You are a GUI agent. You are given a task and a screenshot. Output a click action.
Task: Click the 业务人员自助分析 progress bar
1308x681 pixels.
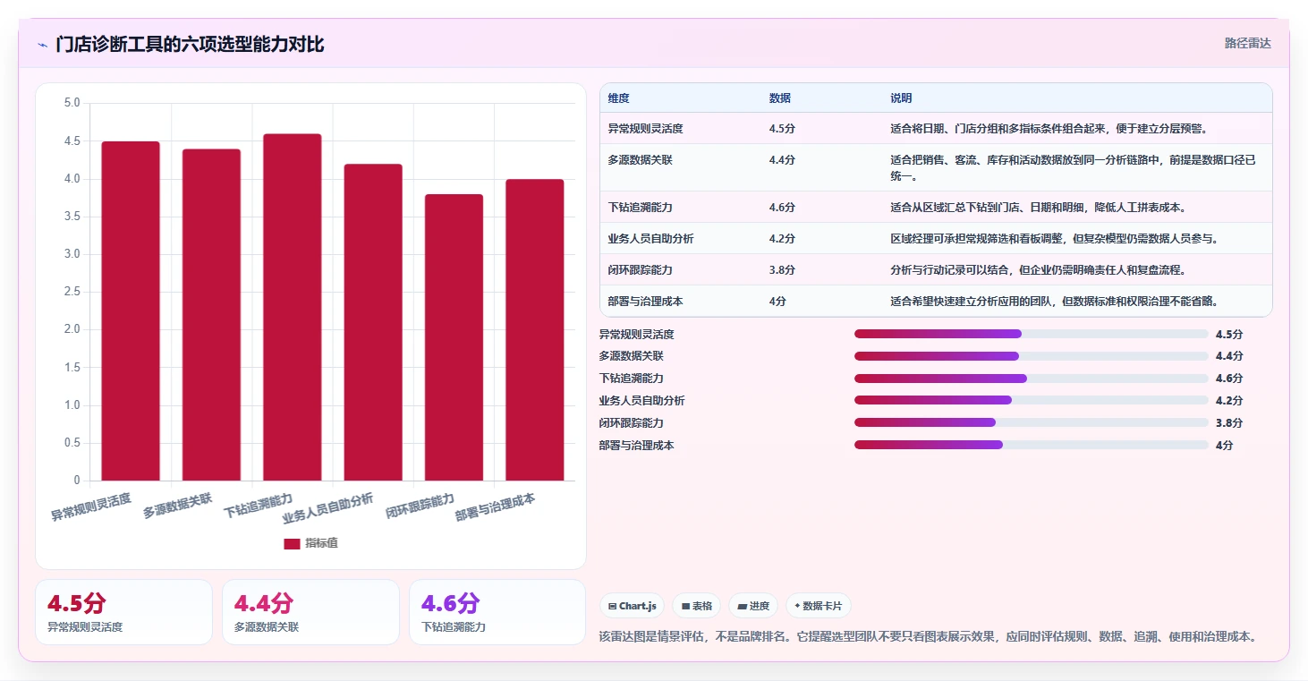click(1031, 400)
